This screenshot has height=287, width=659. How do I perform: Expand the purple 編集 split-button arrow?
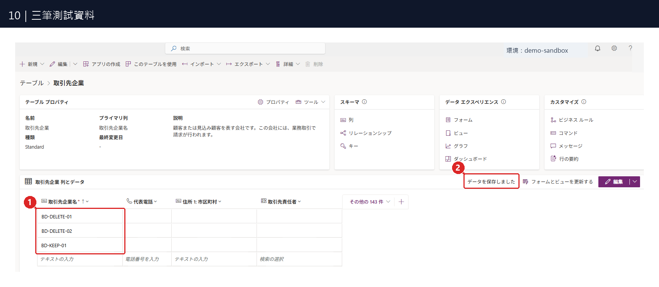pos(635,182)
